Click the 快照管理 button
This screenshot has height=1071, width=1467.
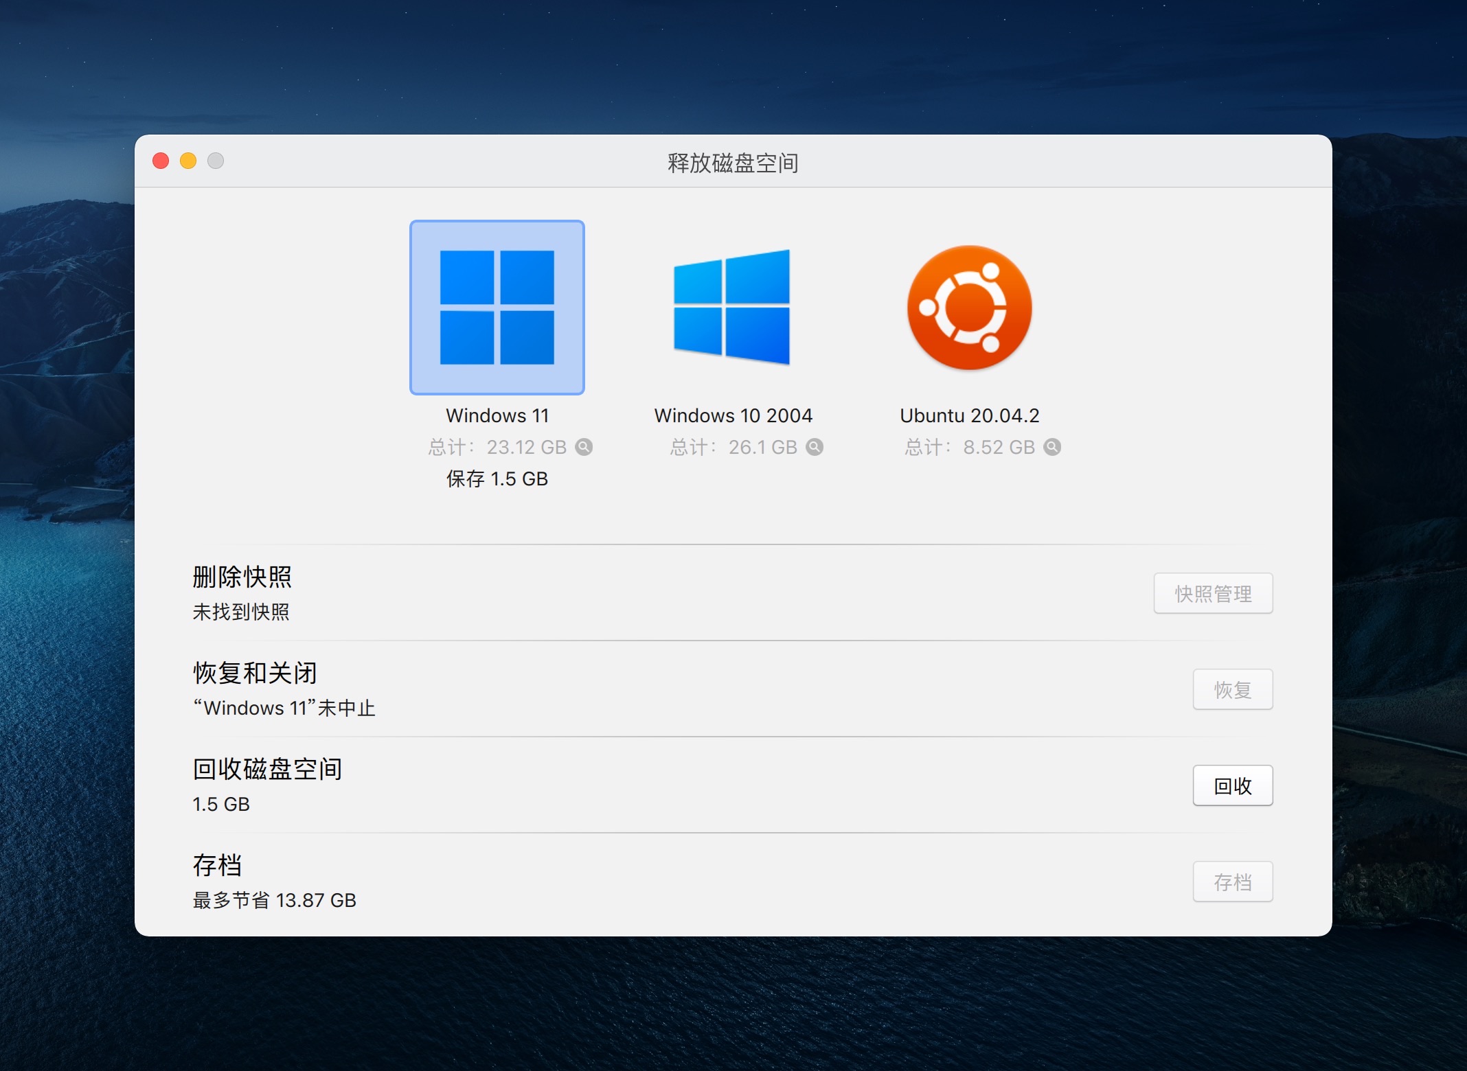(x=1214, y=593)
